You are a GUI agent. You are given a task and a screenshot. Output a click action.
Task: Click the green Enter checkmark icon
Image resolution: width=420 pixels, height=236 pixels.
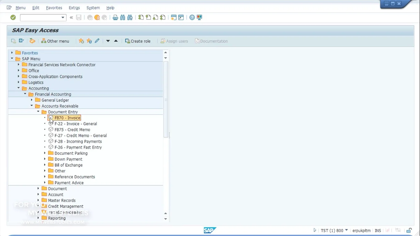[x=13, y=18]
